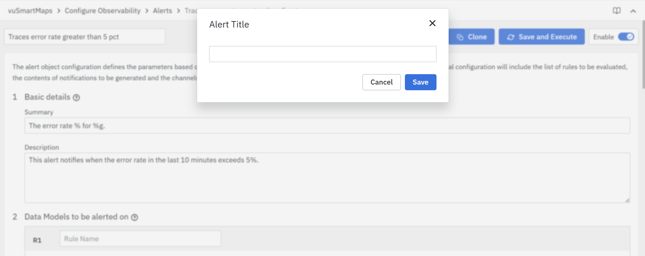The width and height of the screenshot is (645, 256).
Task: Click the Summary input field
Action: [327, 126]
